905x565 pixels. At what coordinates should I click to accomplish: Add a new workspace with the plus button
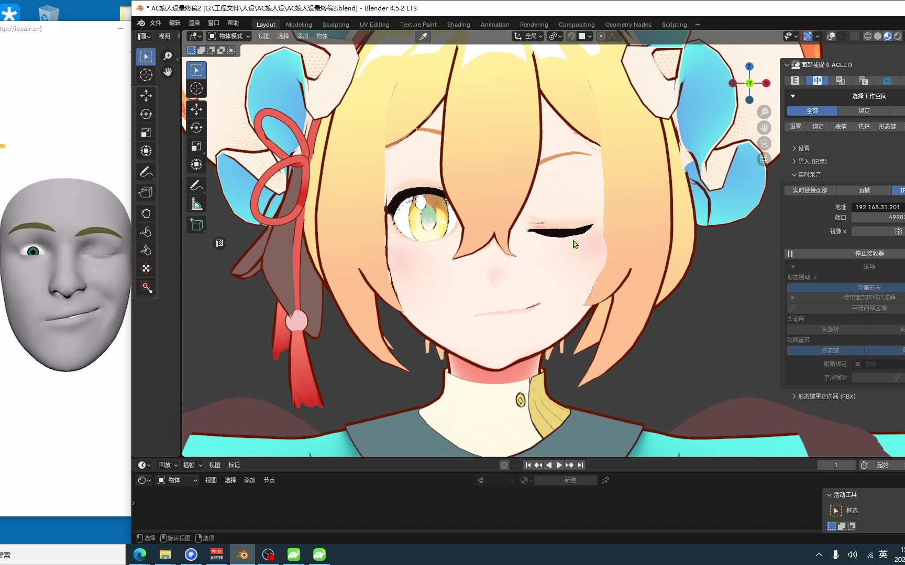click(698, 25)
